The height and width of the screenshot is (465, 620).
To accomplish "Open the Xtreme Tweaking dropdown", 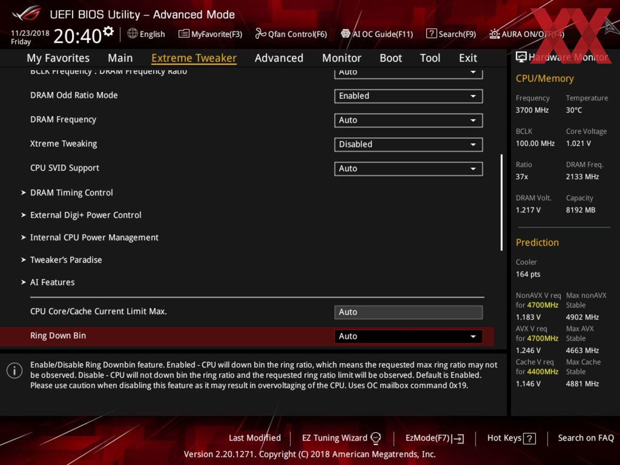I will click(x=408, y=144).
